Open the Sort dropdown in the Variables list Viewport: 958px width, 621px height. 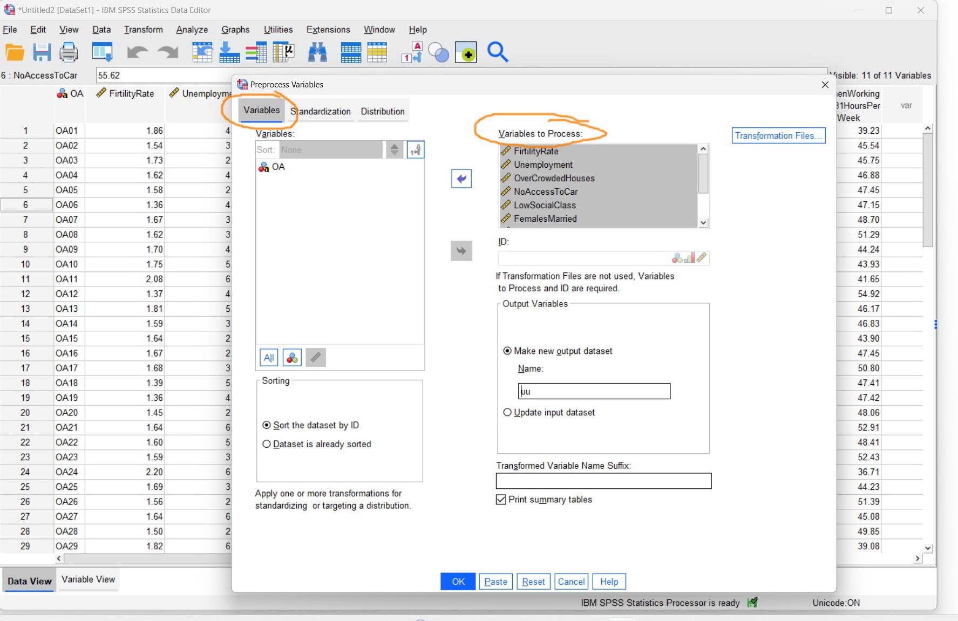pos(331,149)
